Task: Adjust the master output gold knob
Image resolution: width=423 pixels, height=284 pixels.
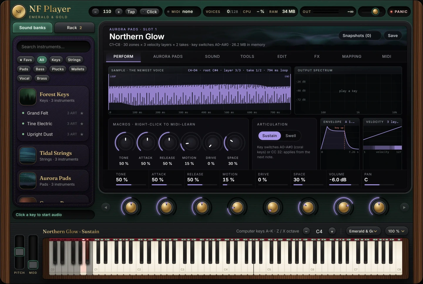Action: (375, 12)
